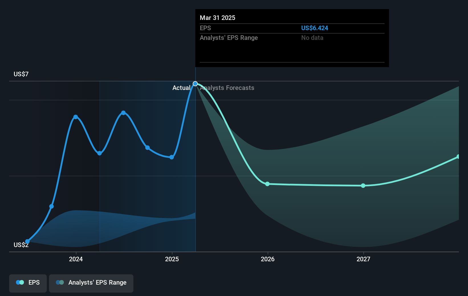This screenshot has height=296, width=468.
Task: Click the mid-2024 EPS peak point
Action: 123,113
